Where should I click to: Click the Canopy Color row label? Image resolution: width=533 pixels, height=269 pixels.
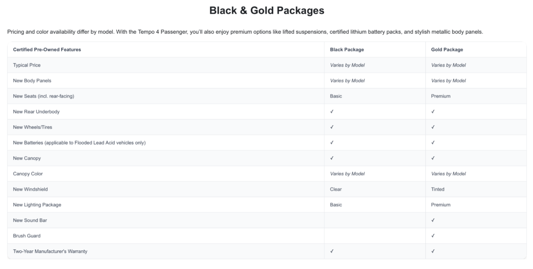[28, 174]
